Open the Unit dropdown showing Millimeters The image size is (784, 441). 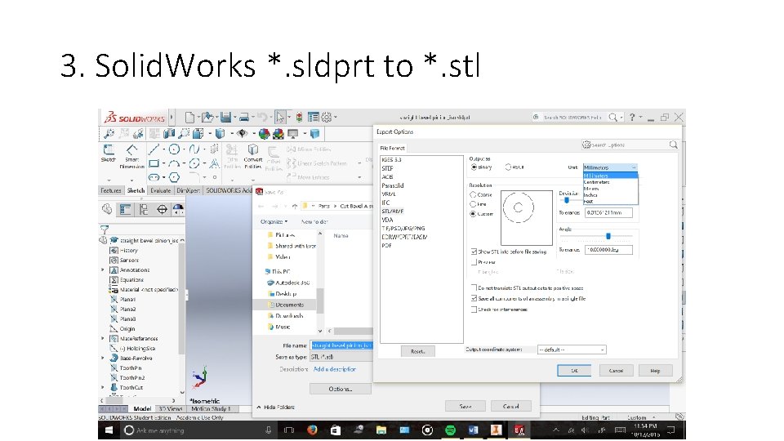(x=610, y=167)
